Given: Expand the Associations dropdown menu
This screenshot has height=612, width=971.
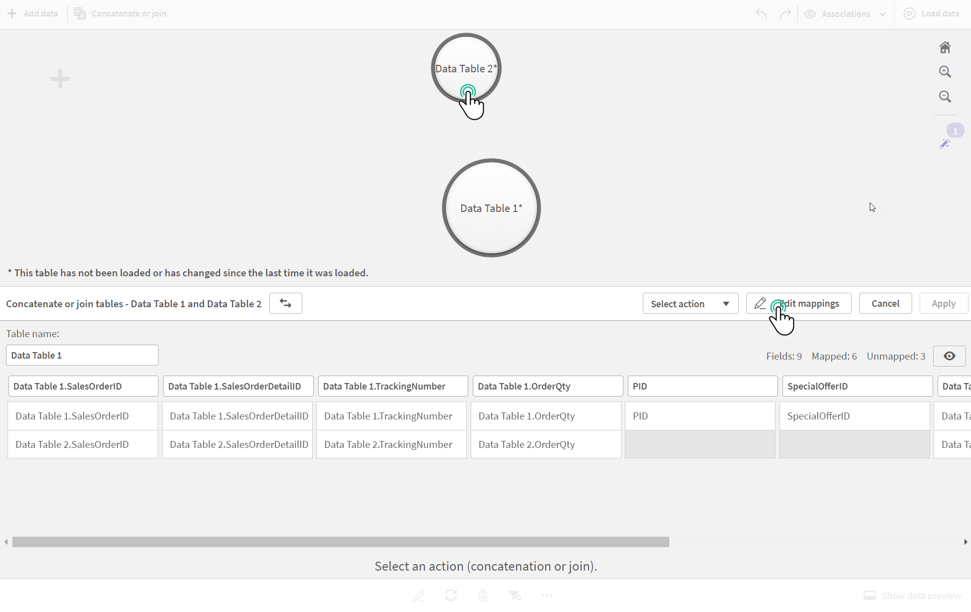Looking at the screenshot, I should click(x=882, y=13).
